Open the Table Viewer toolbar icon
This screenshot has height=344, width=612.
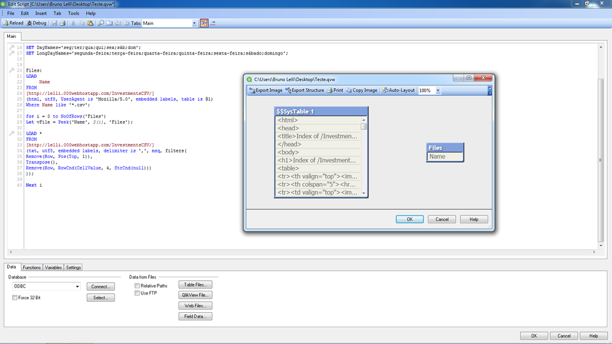(204, 23)
